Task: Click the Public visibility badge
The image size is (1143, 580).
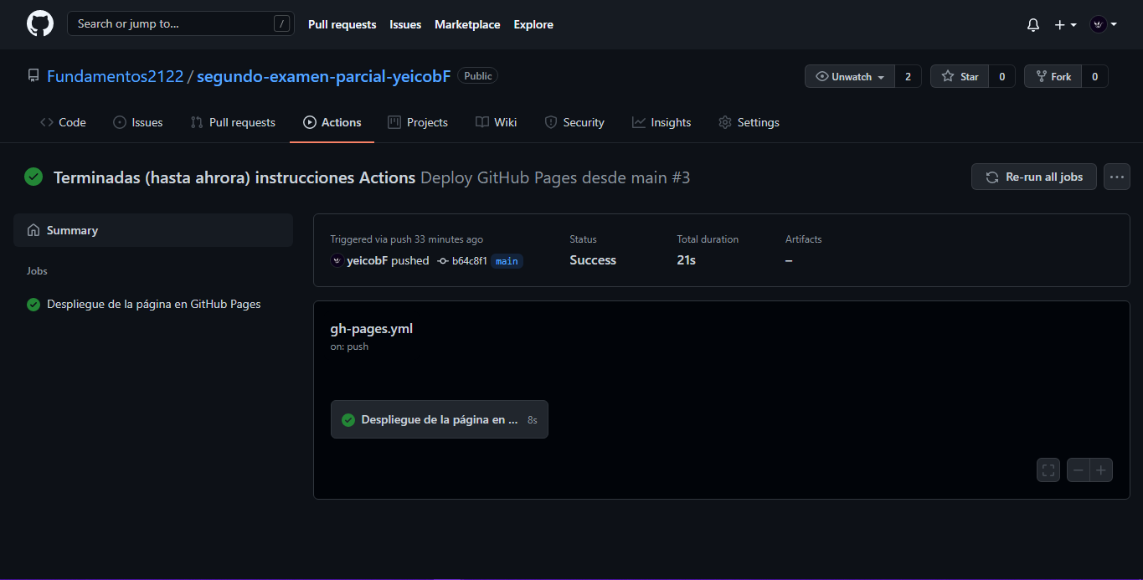Action: (x=477, y=76)
